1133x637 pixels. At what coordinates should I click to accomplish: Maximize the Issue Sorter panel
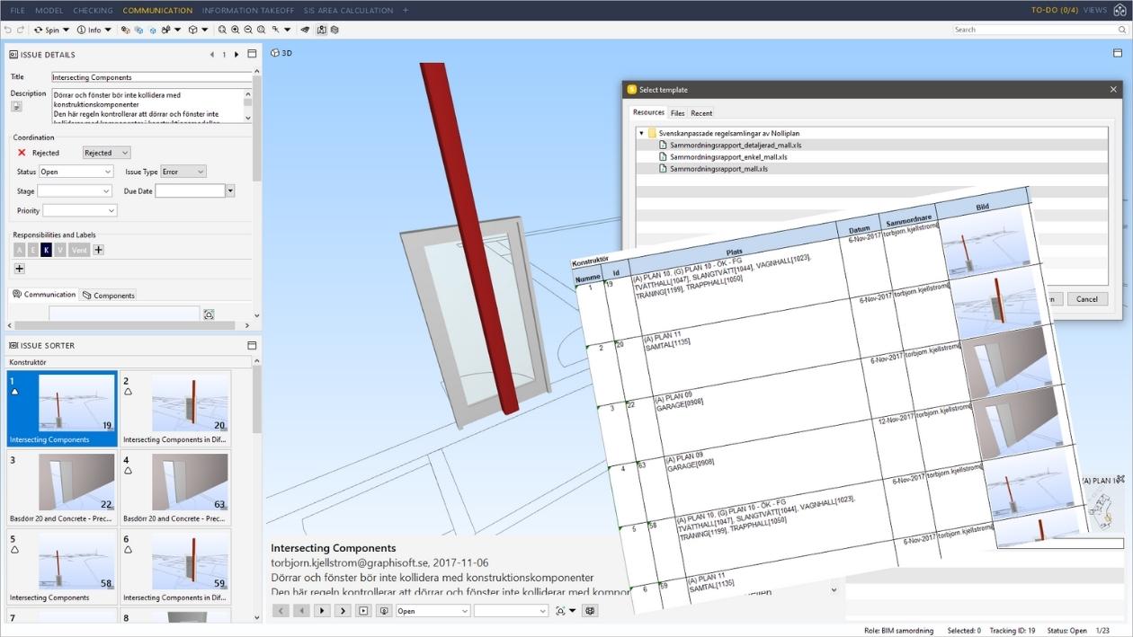click(x=252, y=345)
